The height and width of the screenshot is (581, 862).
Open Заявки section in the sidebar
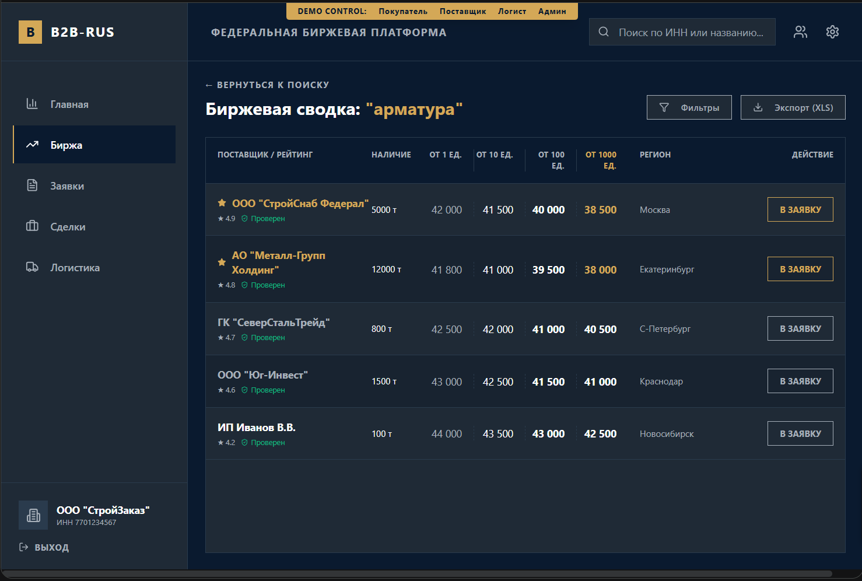(x=67, y=186)
